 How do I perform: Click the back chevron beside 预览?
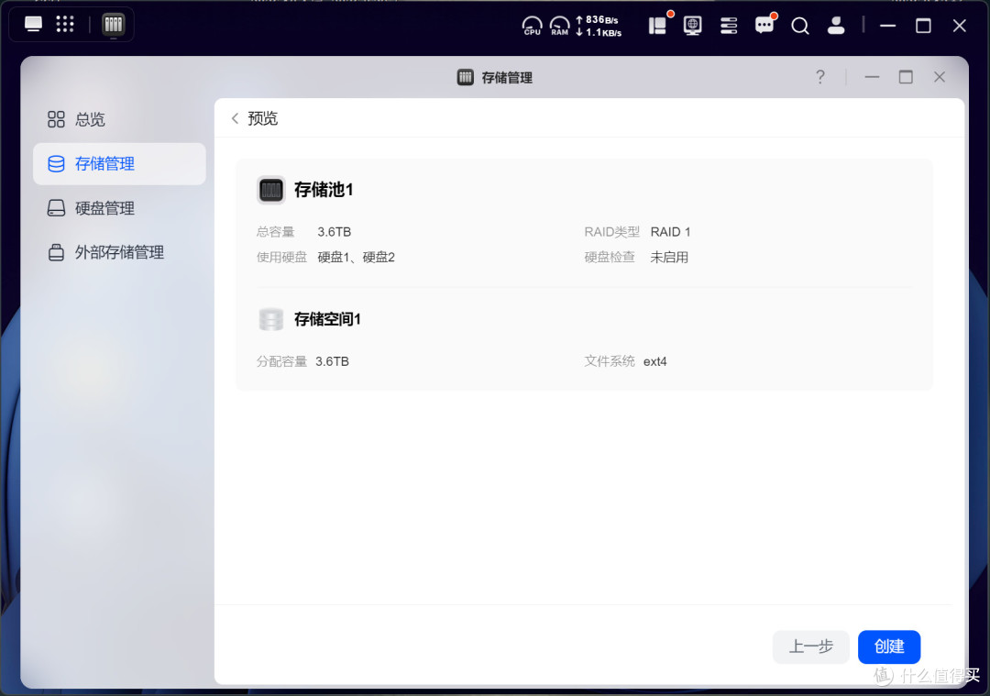(x=235, y=118)
